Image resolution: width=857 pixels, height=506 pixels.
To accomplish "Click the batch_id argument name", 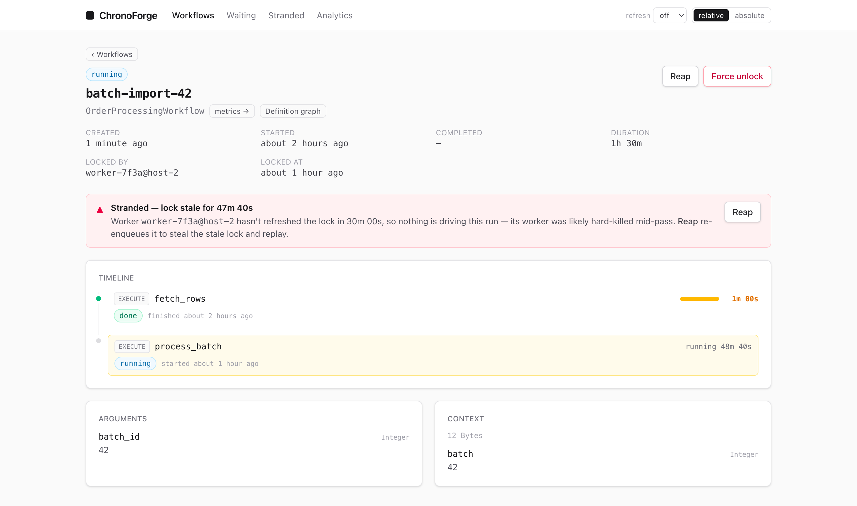I will 119,437.
